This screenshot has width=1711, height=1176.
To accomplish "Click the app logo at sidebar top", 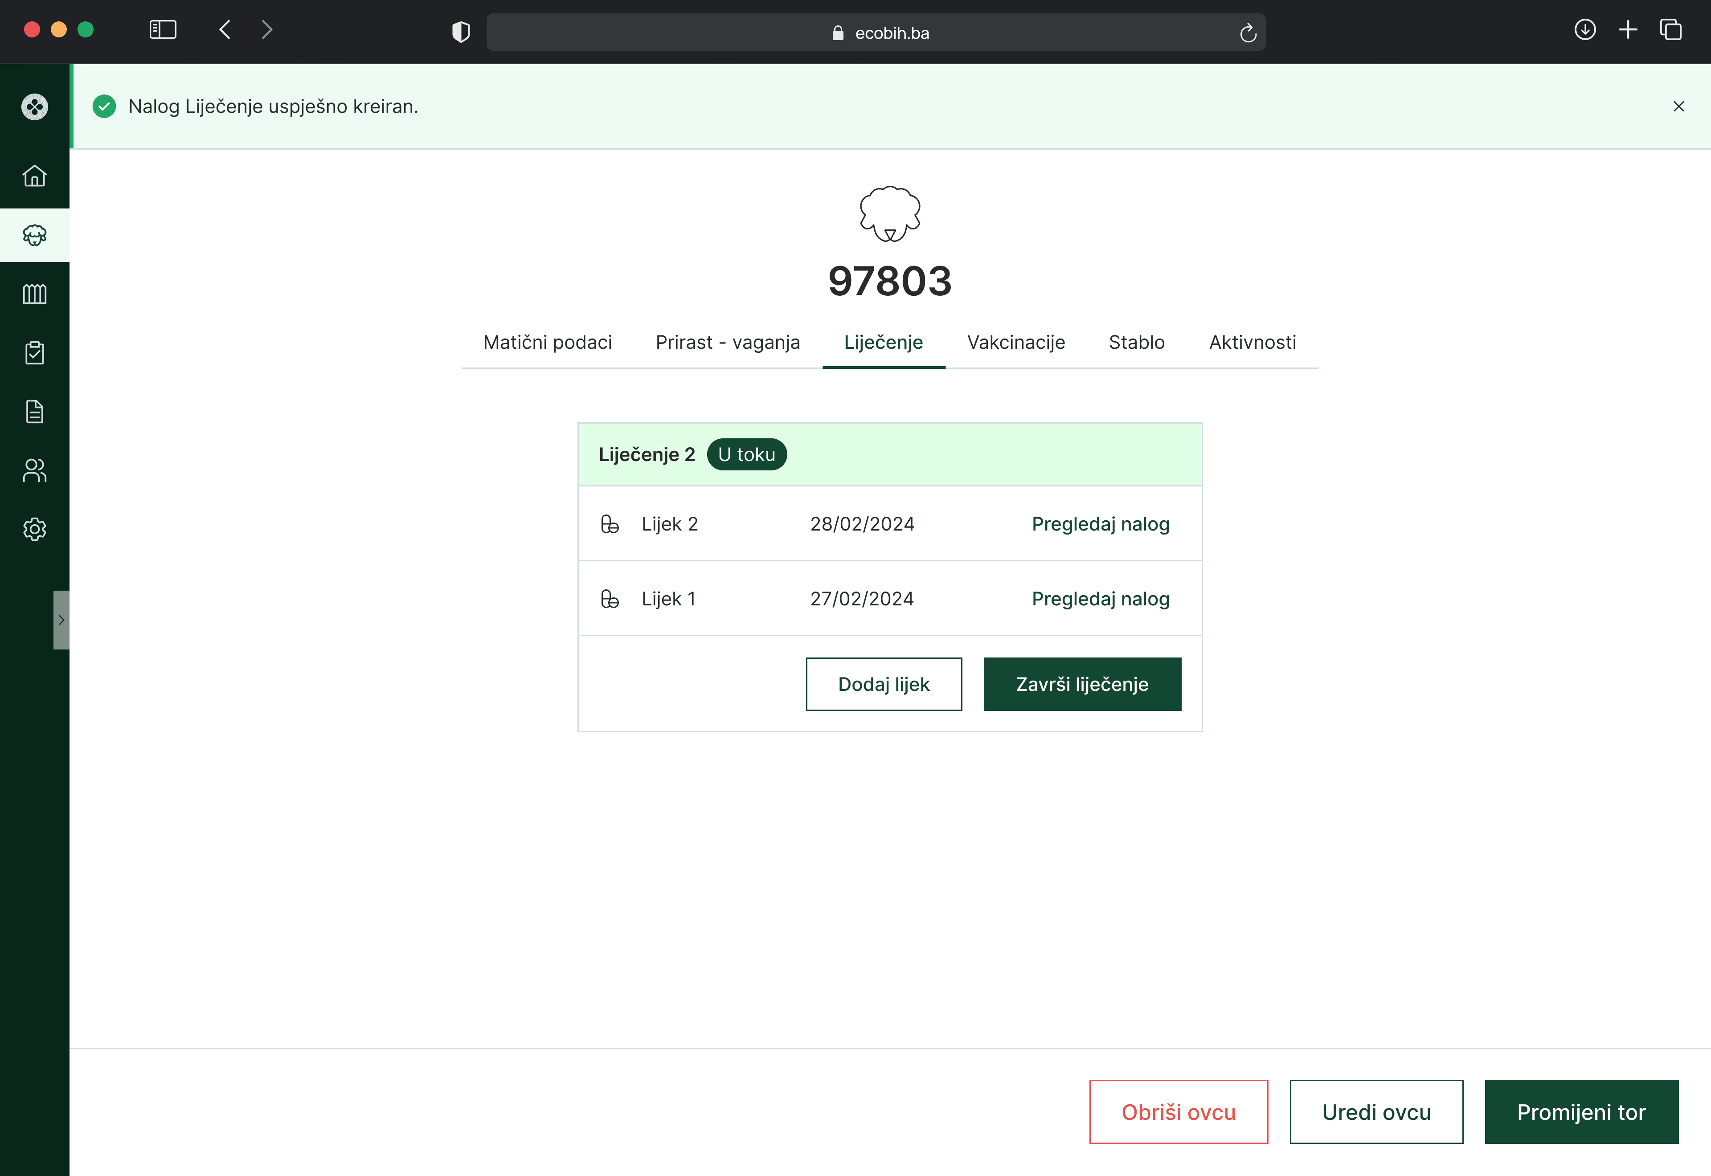I will pos(35,107).
